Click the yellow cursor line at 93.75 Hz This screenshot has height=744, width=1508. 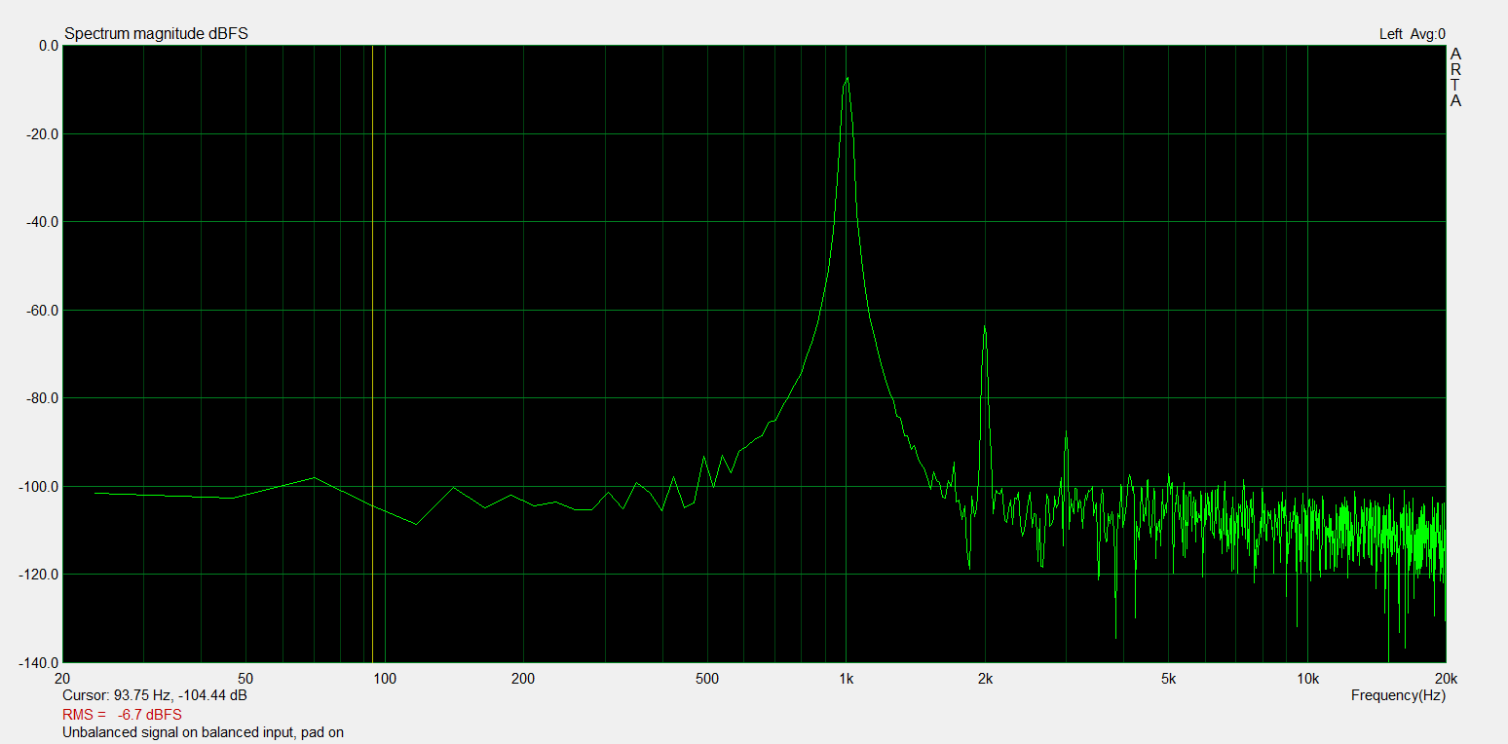point(372,353)
